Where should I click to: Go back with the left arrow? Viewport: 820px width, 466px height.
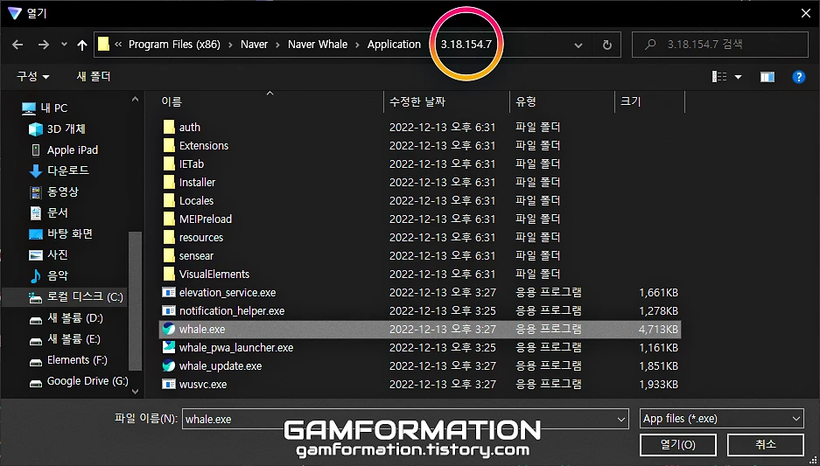click(x=18, y=45)
